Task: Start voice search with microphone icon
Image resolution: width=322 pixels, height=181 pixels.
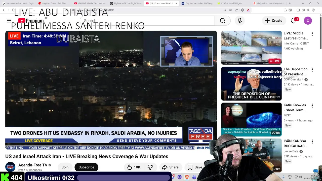Action: click(x=240, y=21)
